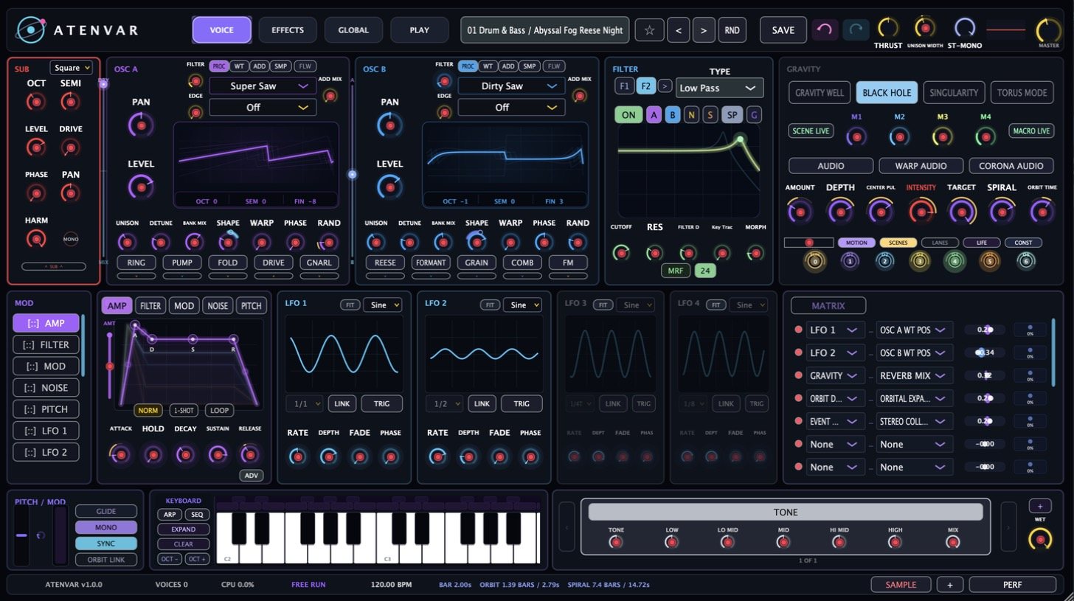Click the filter CUTOFF knob
This screenshot has width=1074, height=601.
621,253
